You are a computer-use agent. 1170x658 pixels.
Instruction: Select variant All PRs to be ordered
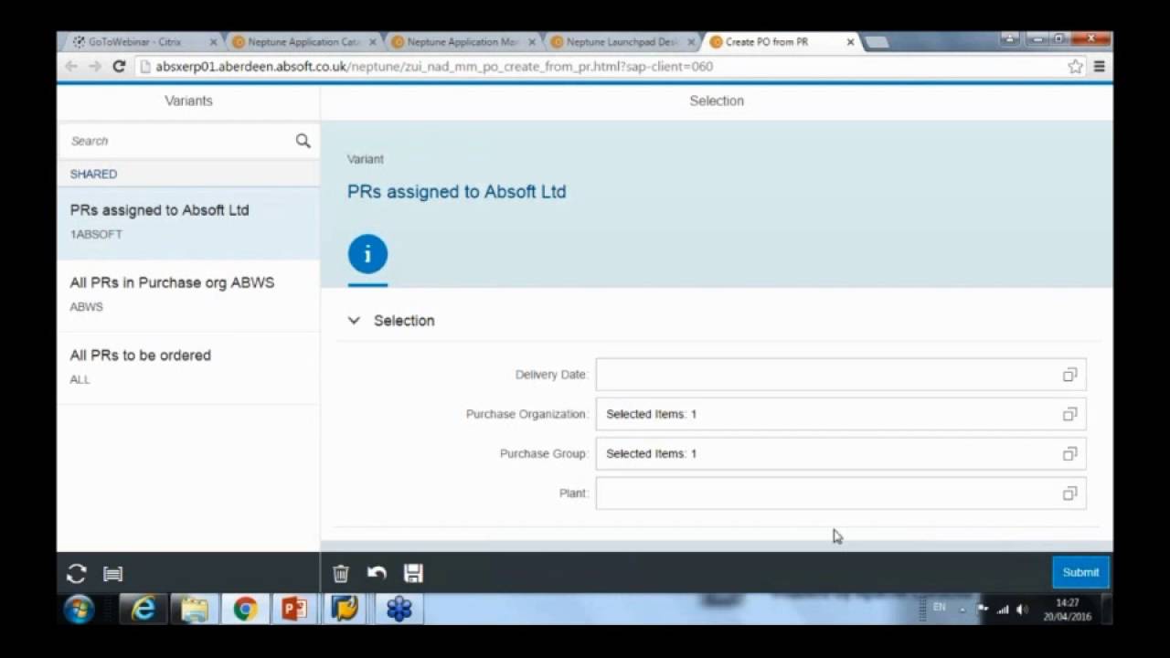[188, 366]
